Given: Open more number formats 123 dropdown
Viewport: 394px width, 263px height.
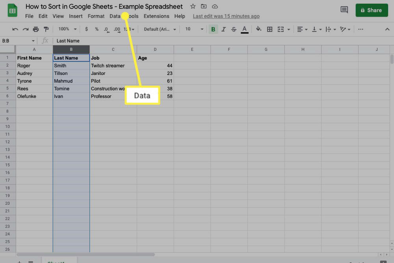Looking at the screenshot, I should click(129, 30).
